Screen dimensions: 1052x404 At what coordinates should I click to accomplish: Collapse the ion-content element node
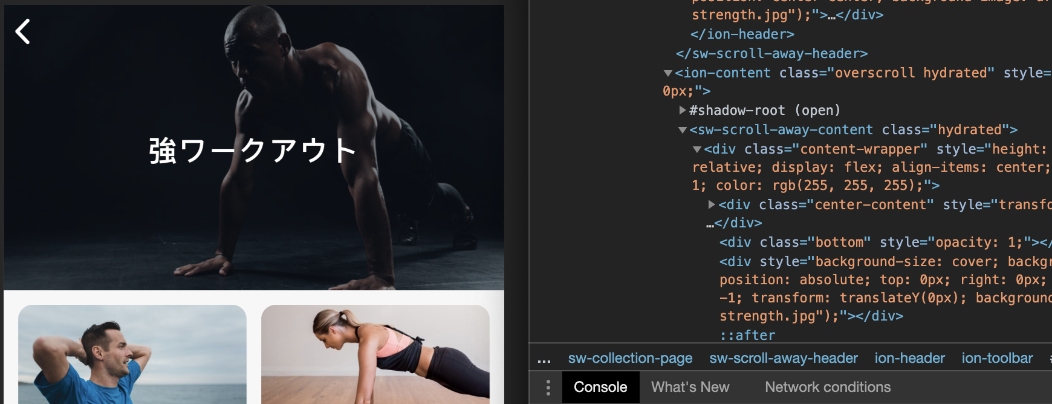pyautogui.click(x=668, y=73)
